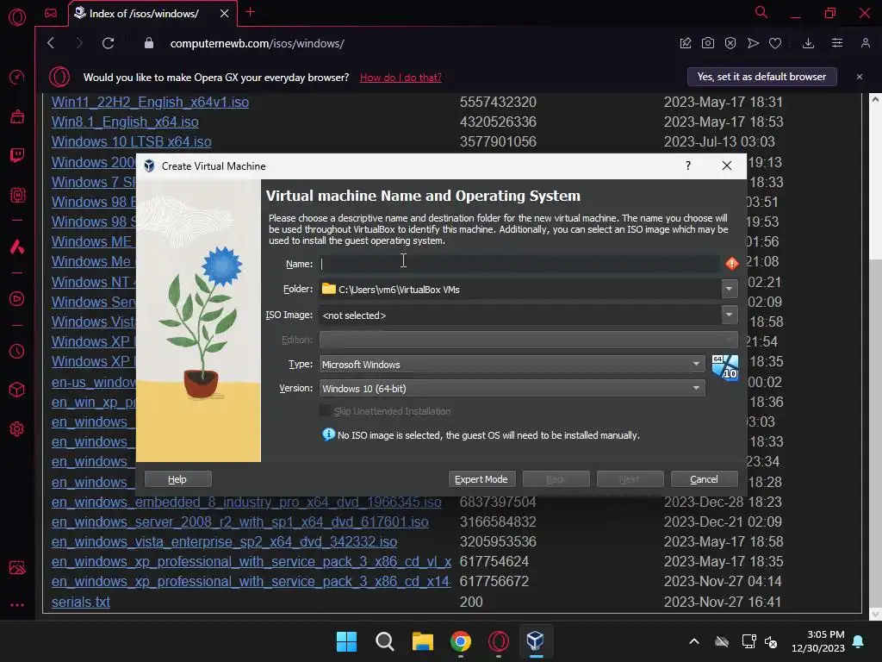Open Extensions cube icon in sidebar
882x662 pixels.
(x=17, y=390)
